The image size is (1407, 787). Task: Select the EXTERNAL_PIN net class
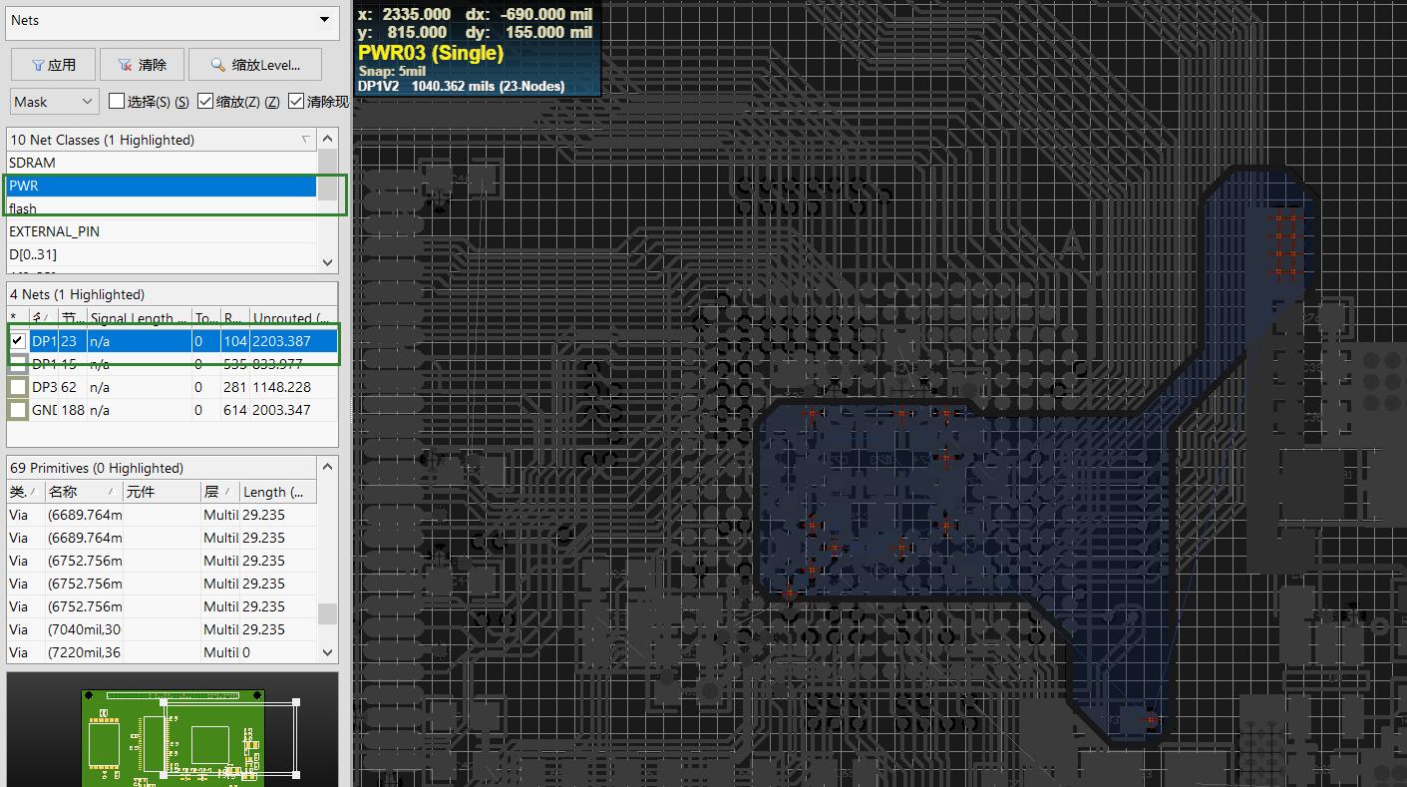(x=162, y=231)
